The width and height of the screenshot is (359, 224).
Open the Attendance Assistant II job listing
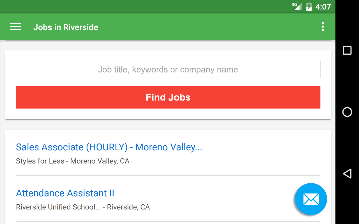pos(65,193)
